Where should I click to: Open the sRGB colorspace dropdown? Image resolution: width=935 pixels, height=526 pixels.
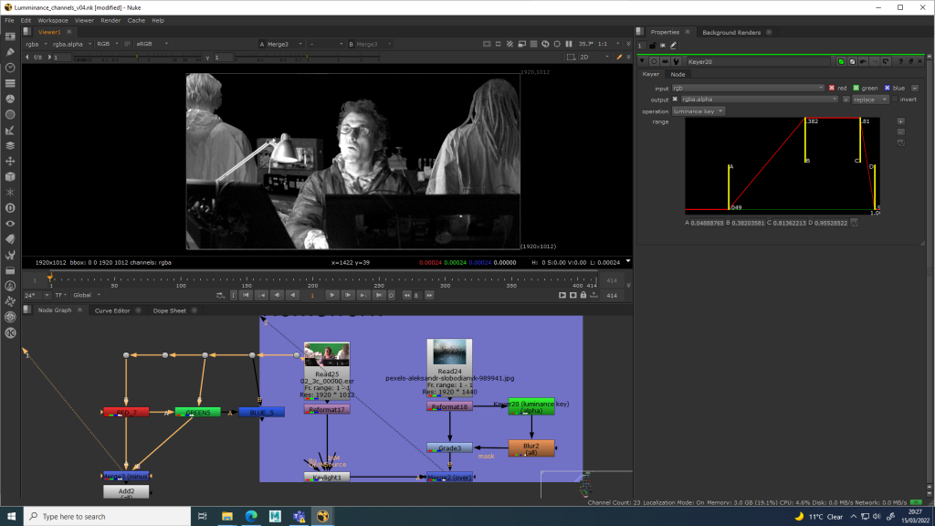tap(152, 44)
